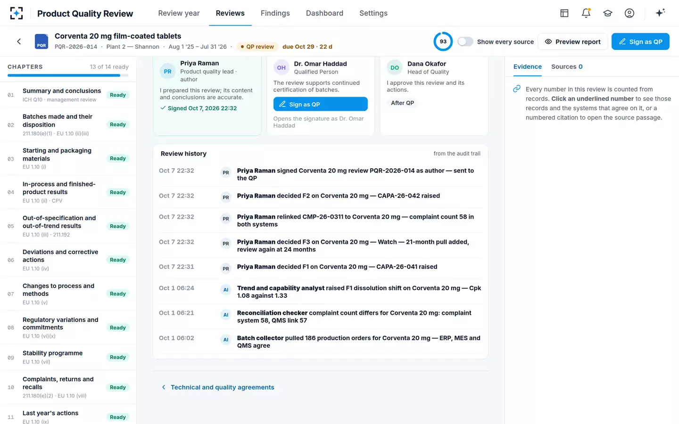Open the layout panel icon in header
Image resolution: width=679 pixels, height=424 pixels.
(x=564, y=13)
